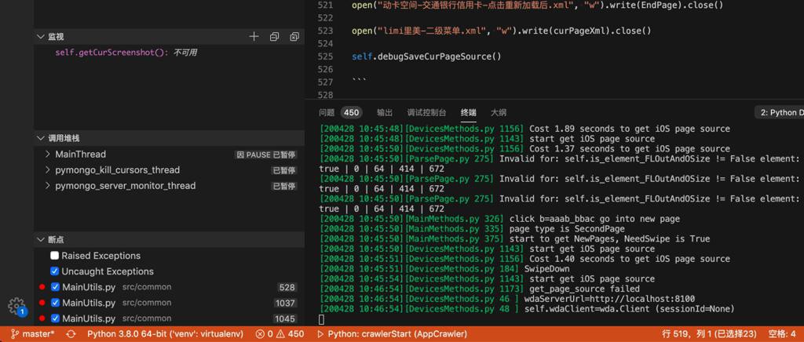Click the red breakpoint dot for line 528
Viewport: 804px width, 342px height.
coord(42,287)
